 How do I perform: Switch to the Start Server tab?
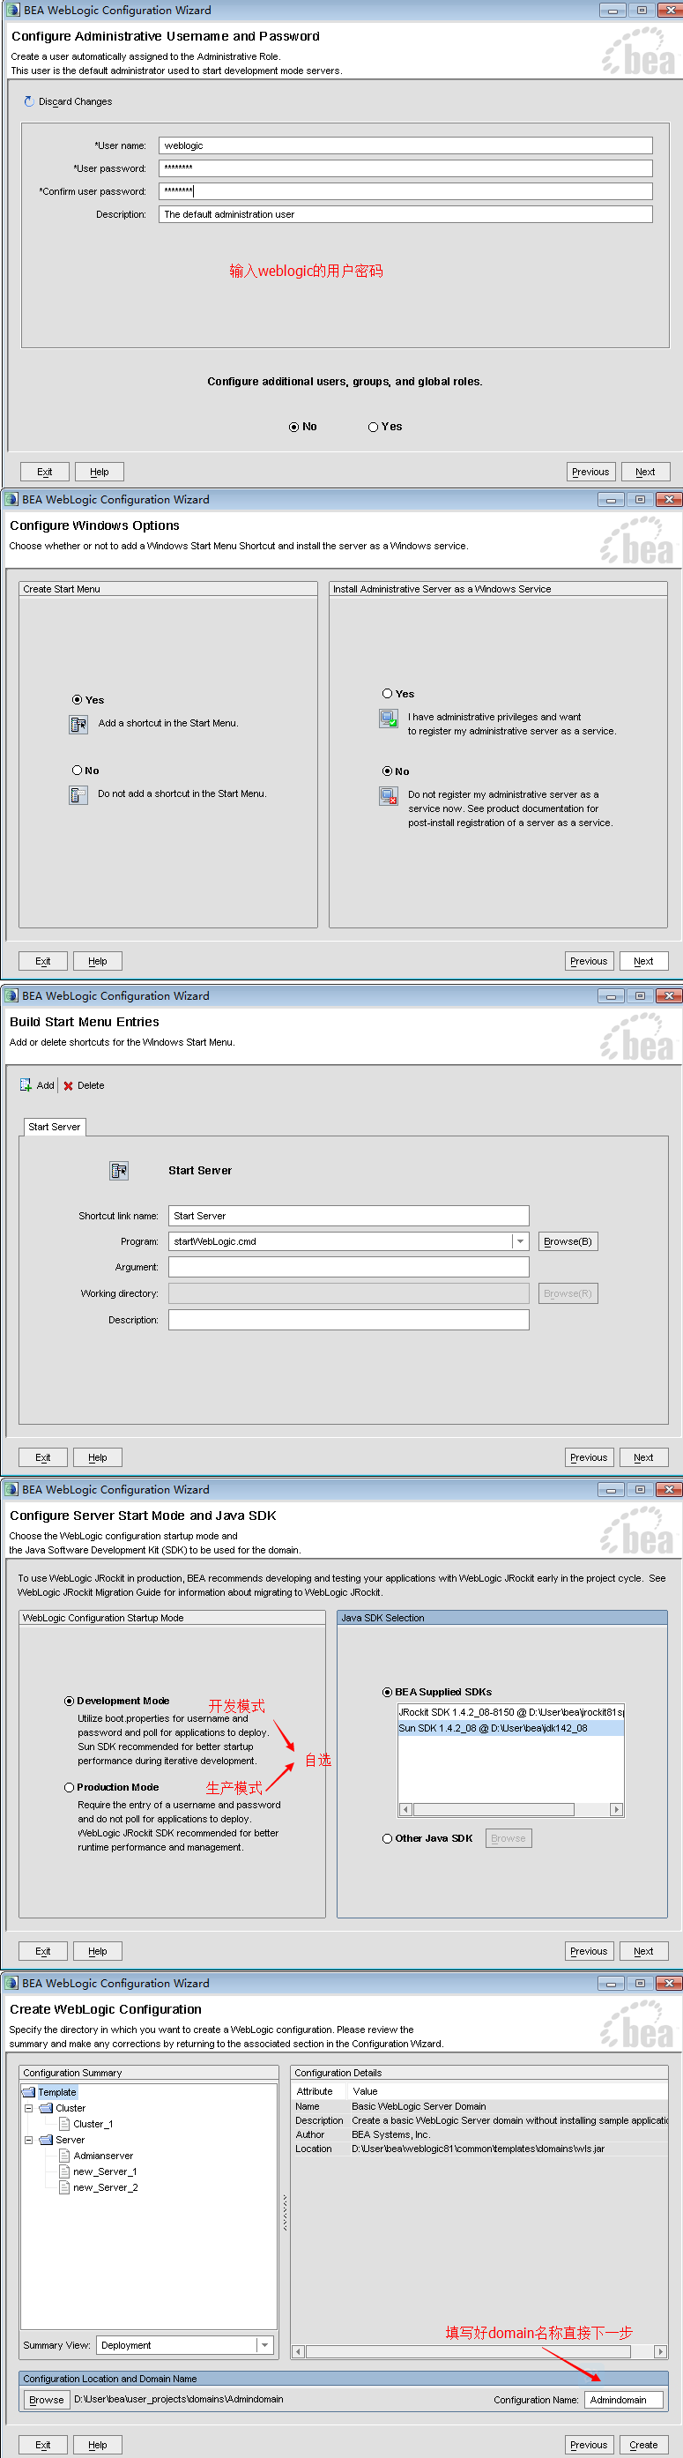[x=55, y=1127]
